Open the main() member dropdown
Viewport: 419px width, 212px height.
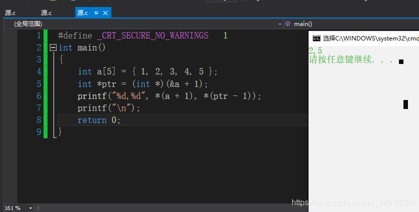(351, 24)
